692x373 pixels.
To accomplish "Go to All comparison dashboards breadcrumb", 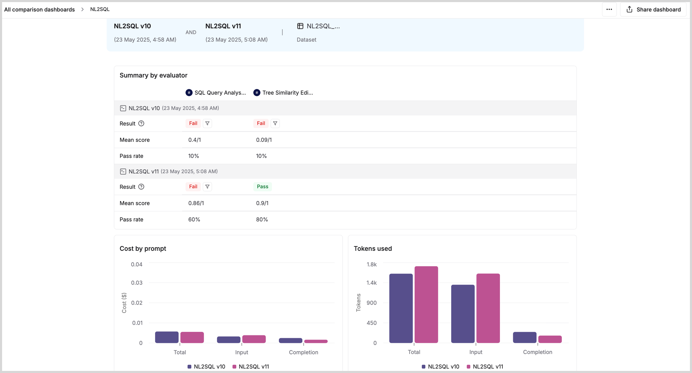I will point(39,9).
